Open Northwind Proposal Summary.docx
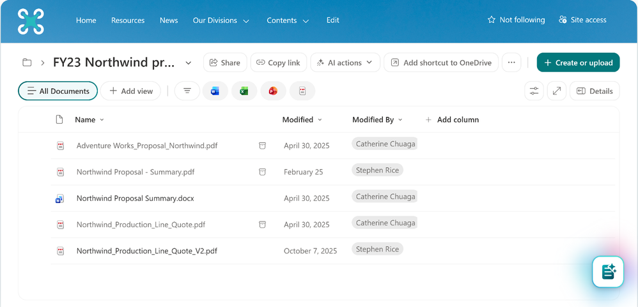This screenshot has width=638, height=307. 135,198
